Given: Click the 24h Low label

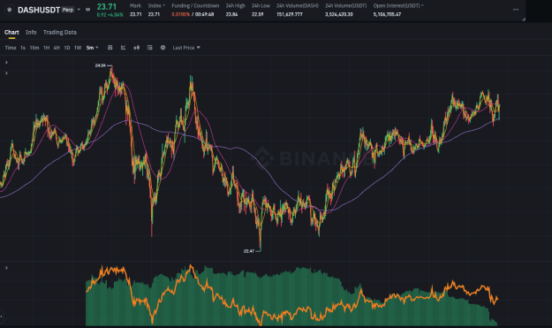Looking at the screenshot, I should click(261, 5).
